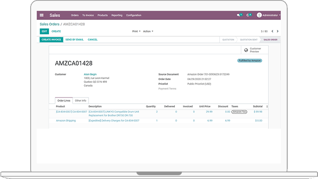Sort by the Subtotal column header

click(x=258, y=106)
